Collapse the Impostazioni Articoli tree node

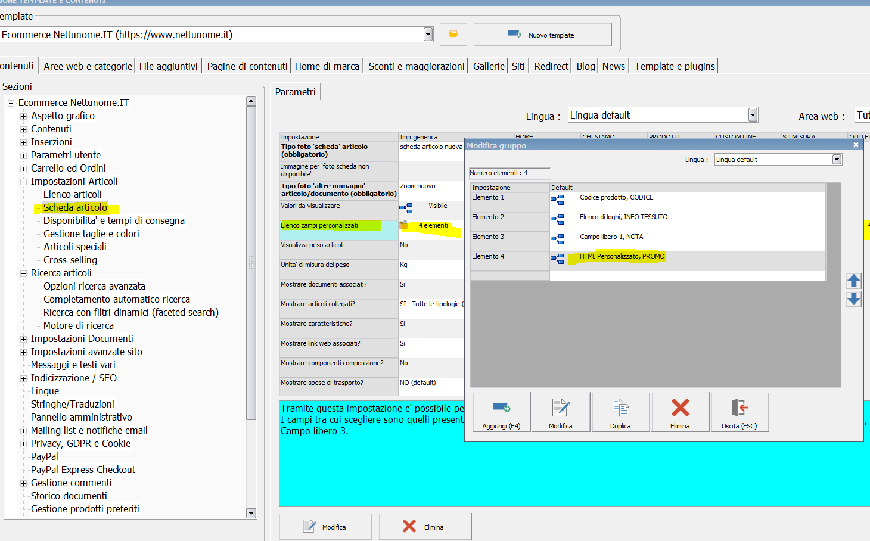click(x=24, y=182)
